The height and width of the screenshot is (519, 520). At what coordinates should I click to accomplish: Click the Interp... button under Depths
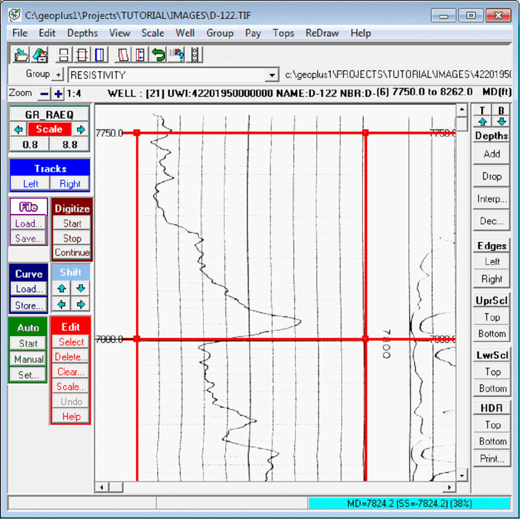click(x=492, y=199)
